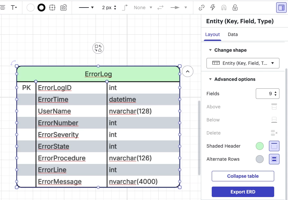288x200 pixels.
Task: Toggle the lock shape icon
Action: pyautogui.click(x=235, y=8)
